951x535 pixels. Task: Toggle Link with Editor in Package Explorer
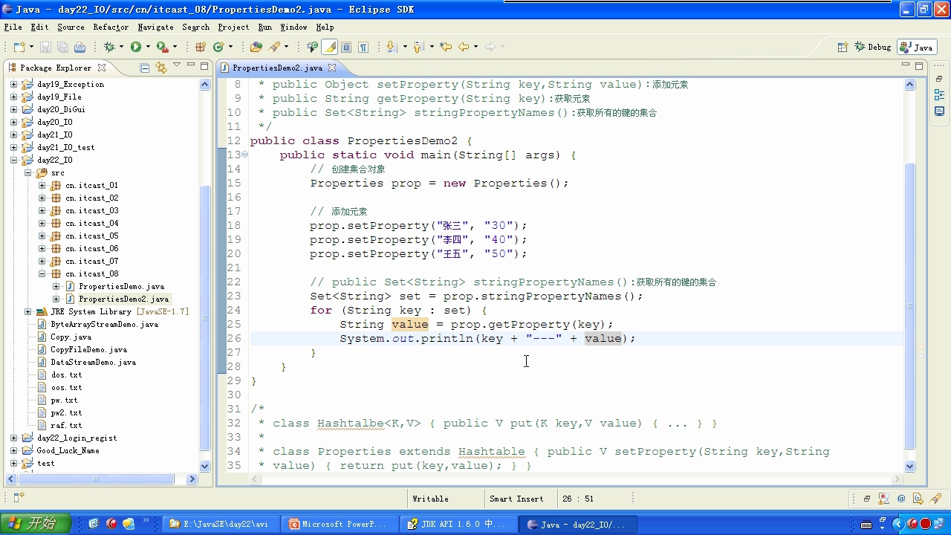coord(160,68)
